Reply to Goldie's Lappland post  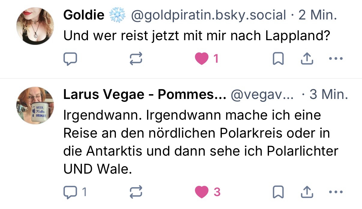point(70,59)
